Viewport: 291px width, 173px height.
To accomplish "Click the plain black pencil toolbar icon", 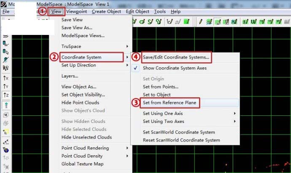I will coord(201,21).
